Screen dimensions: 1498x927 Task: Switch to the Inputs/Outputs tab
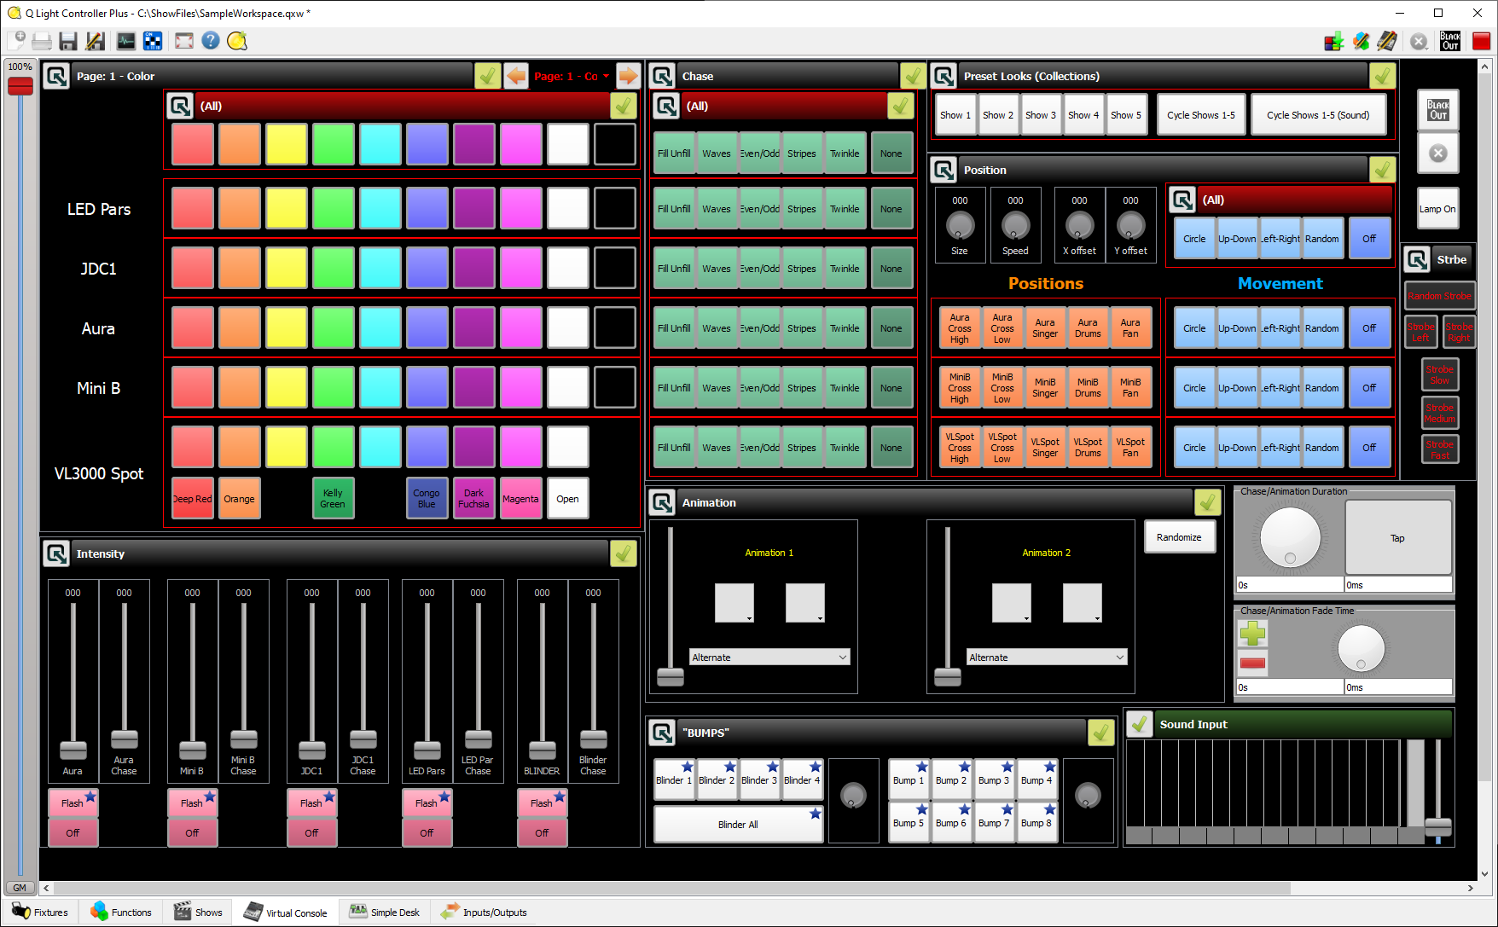pyautogui.click(x=484, y=912)
